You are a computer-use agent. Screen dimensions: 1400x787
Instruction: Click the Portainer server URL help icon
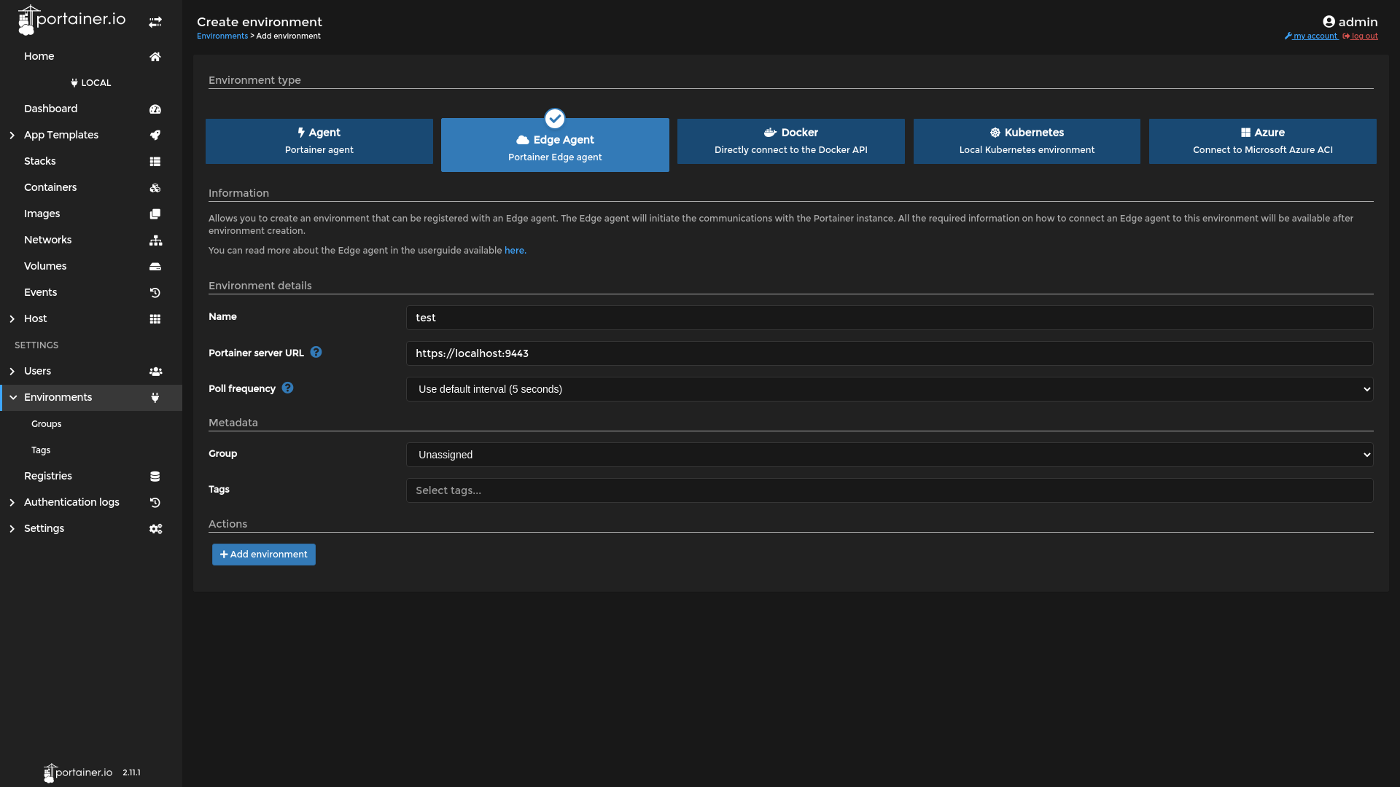coord(316,352)
